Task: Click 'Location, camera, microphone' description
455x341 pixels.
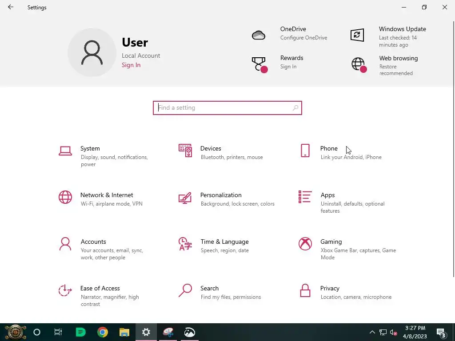Action: pyautogui.click(x=356, y=297)
